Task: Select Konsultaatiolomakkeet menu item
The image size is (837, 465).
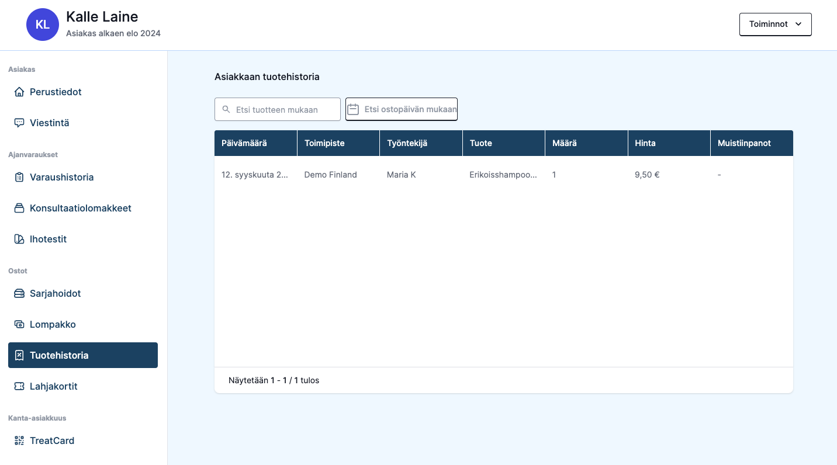Action: coord(83,209)
